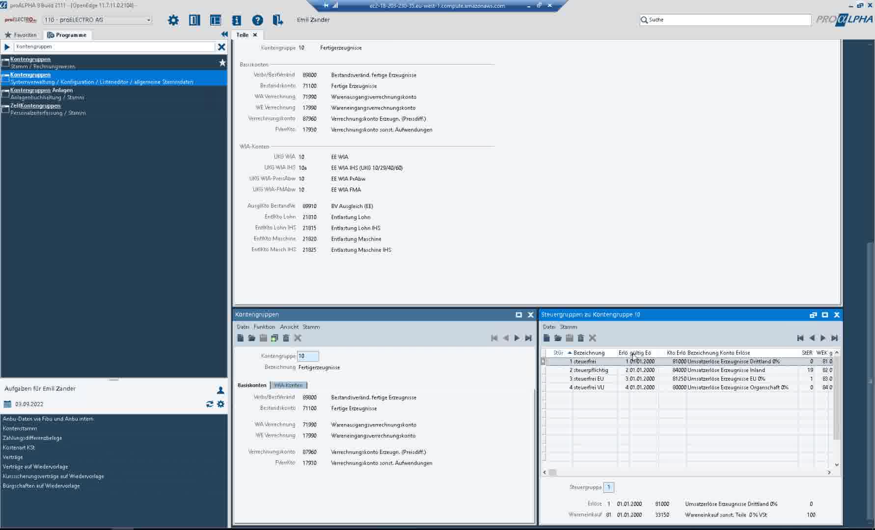Viewport: 875px width, 530px height.
Task: Click the Suche search box
Action: [726, 20]
